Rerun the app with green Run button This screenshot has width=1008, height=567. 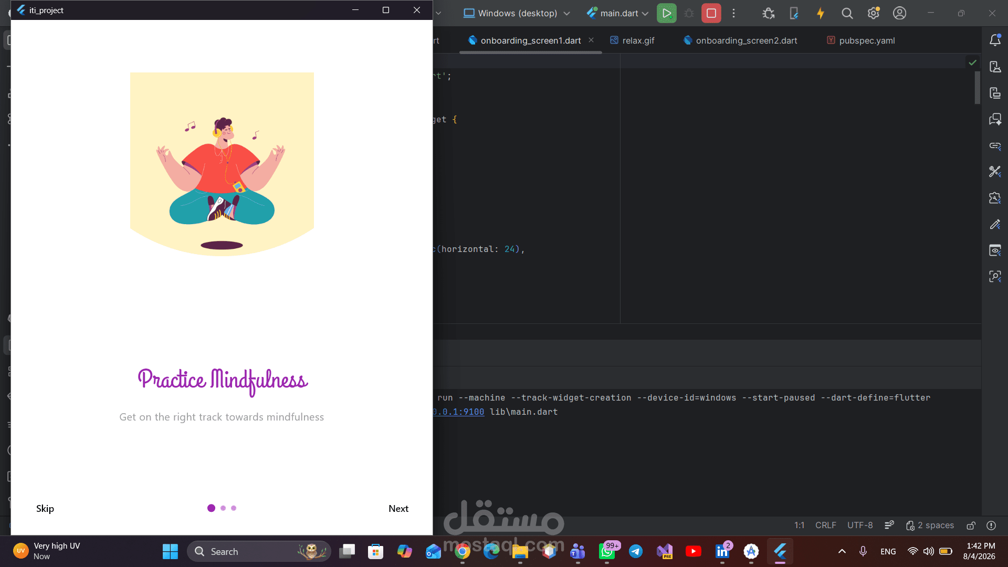(x=666, y=13)
